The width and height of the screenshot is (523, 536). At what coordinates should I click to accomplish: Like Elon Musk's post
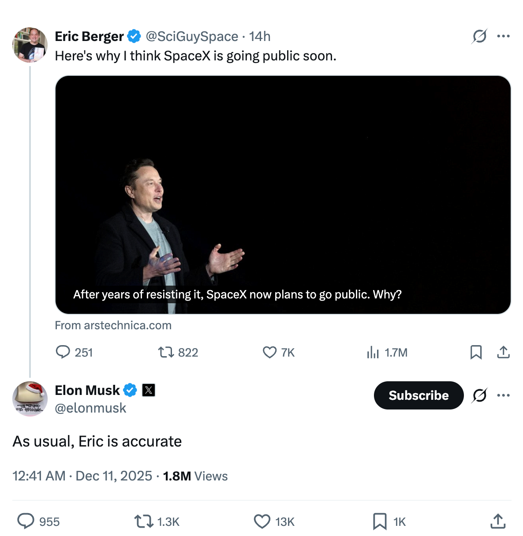click(262, 521)
